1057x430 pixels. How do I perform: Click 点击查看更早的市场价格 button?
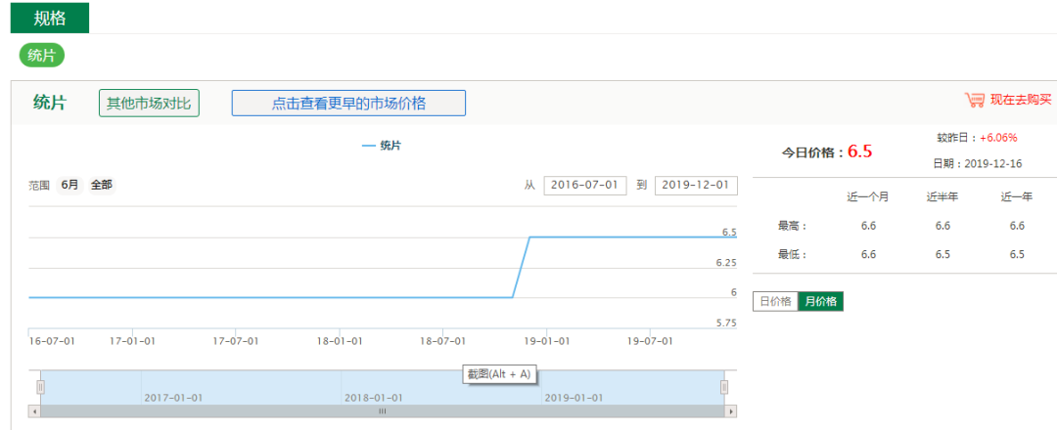(x=348, y=103)
